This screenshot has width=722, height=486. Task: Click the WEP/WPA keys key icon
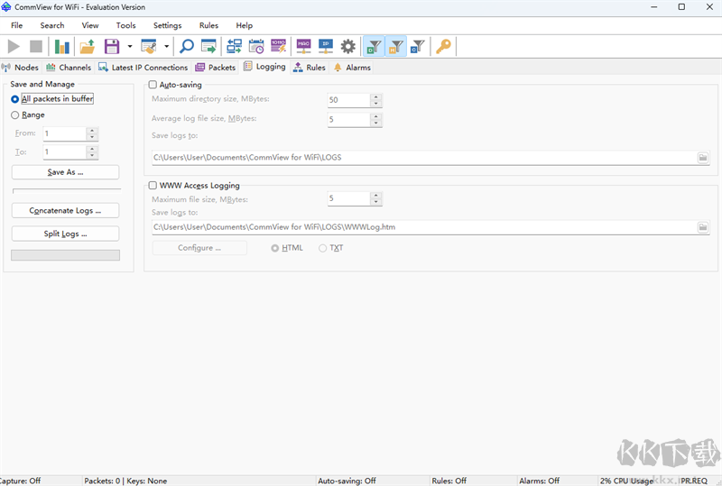(x=443, y=47)
